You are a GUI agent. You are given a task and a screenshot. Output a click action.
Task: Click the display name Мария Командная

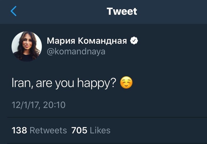point(87,41)
